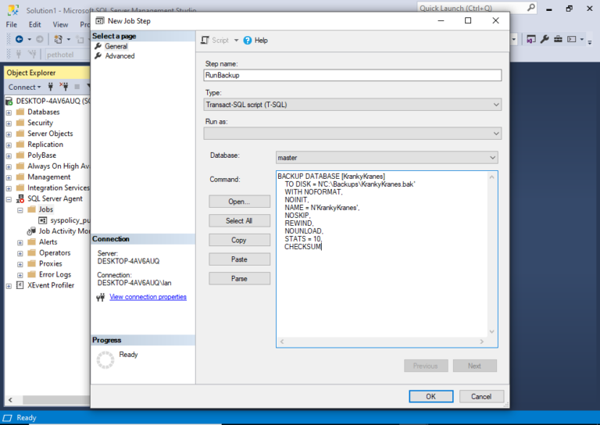Click the OK button
Image resolution: width=600 pixels, height=425 pixels.
431,397
